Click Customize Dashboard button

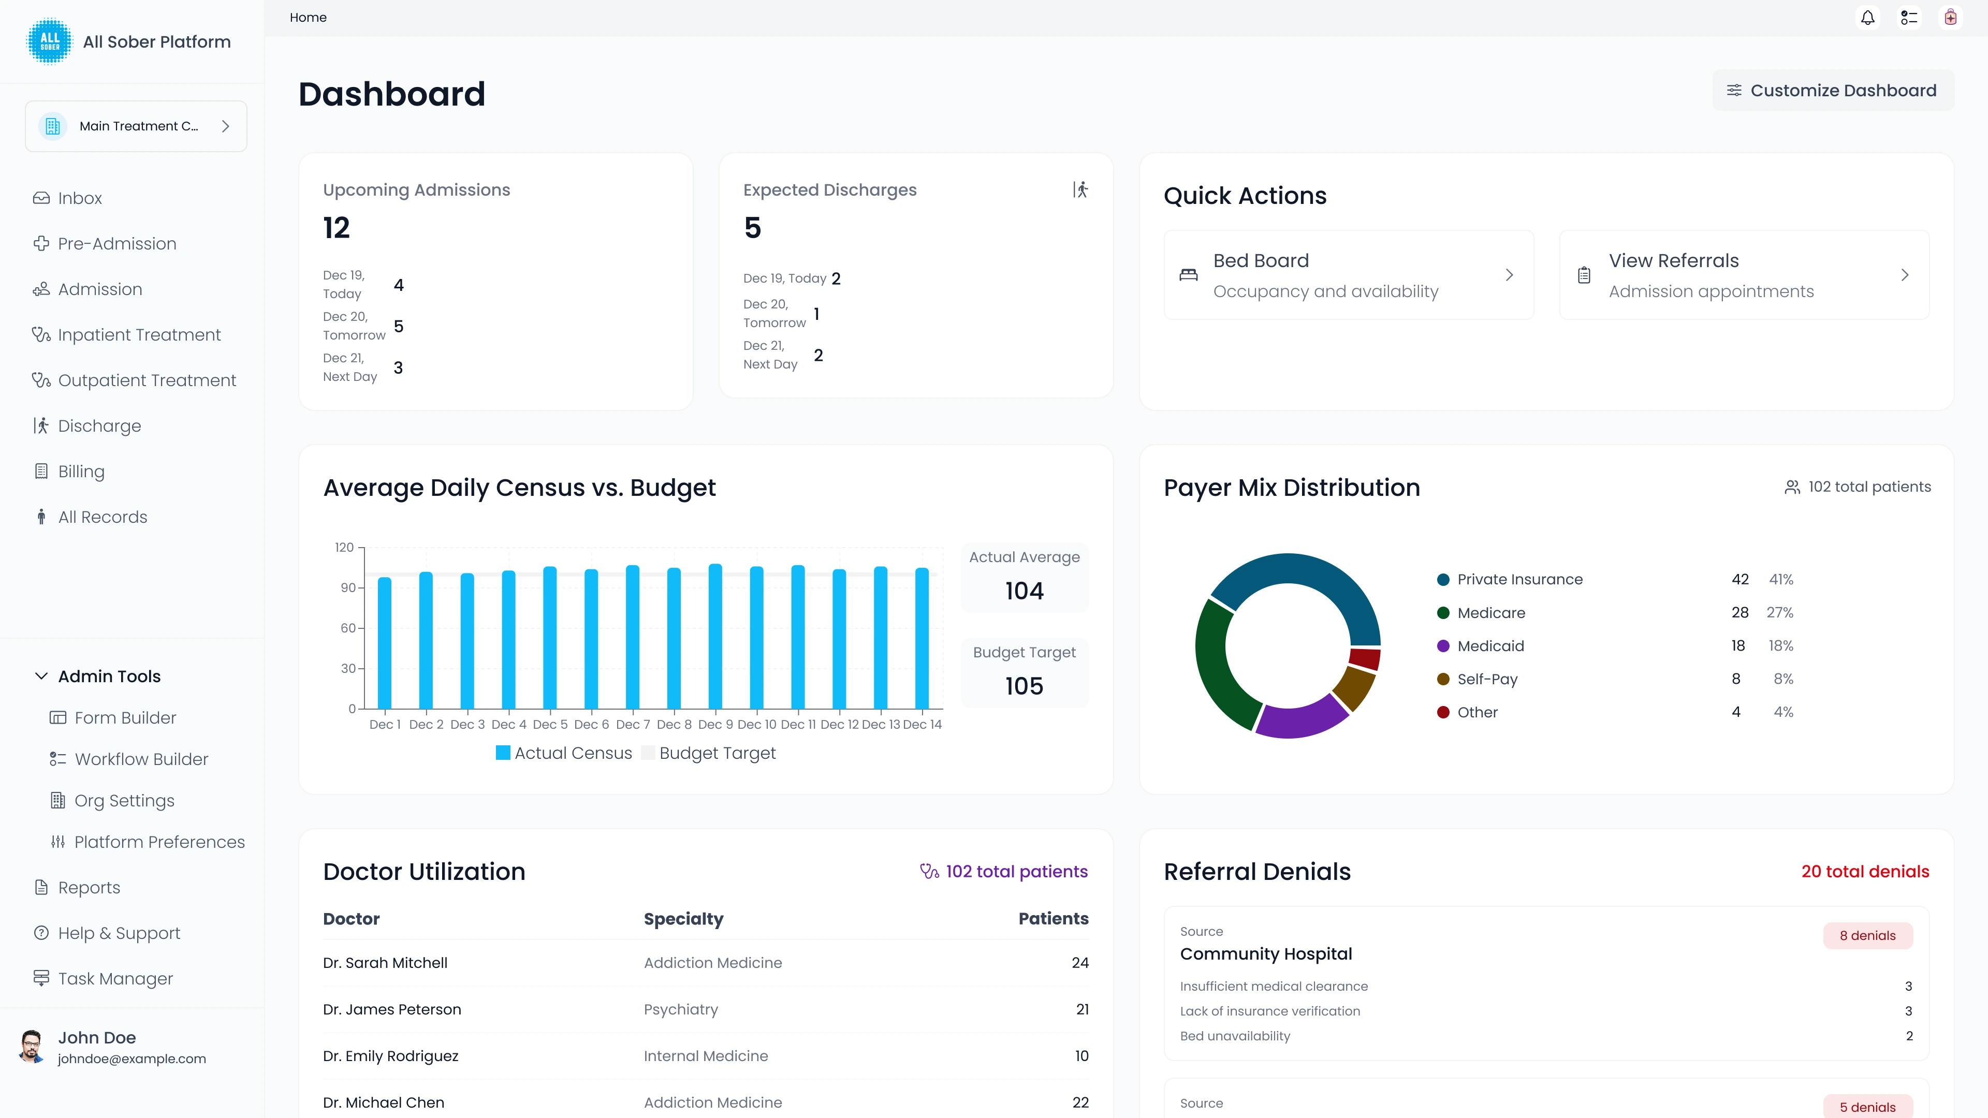1833,90
